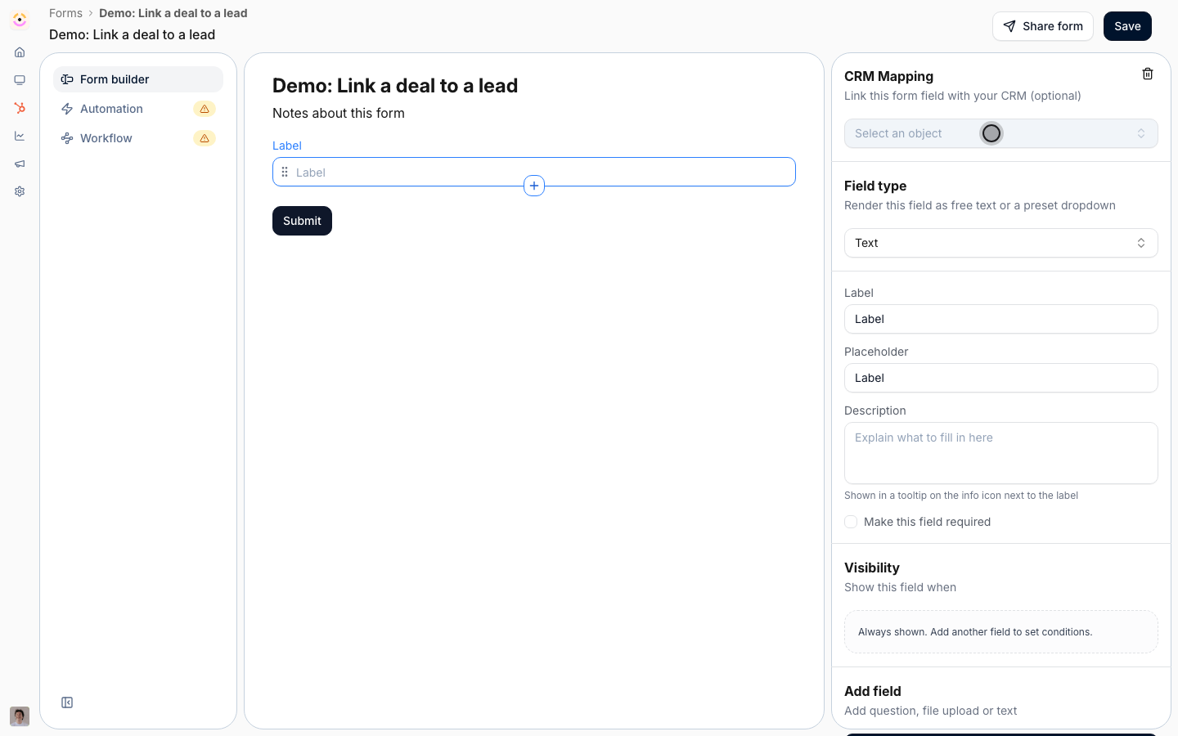Edit the Label input in the settings panel
The image size is (1178, 736).
[x=1001, y=319]
